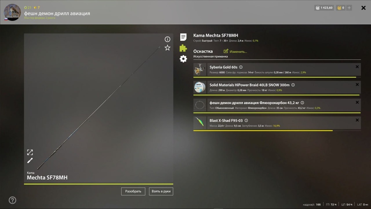Open rod settings gear tab
Viewport: 371px width, 209px height.
pos(183,59)
